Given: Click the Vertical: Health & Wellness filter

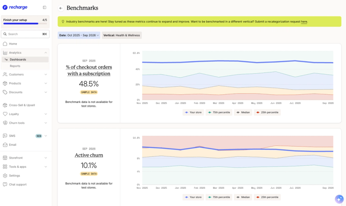Looking at the screenshot, I should pyautogui.click(x=122, y=35).
